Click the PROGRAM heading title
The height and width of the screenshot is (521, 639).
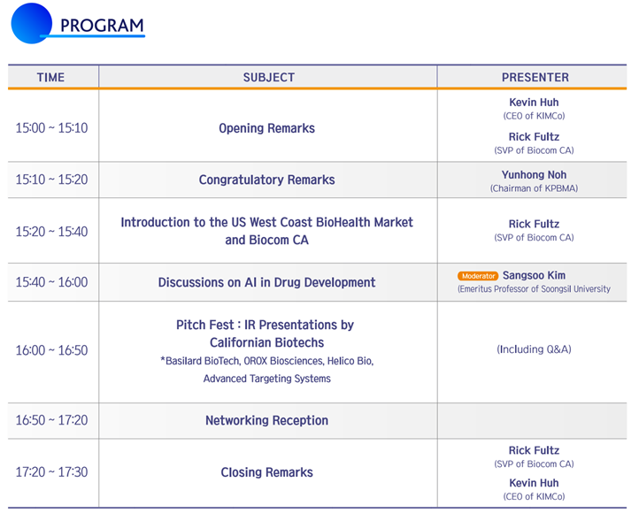click(x=102, y=26)
